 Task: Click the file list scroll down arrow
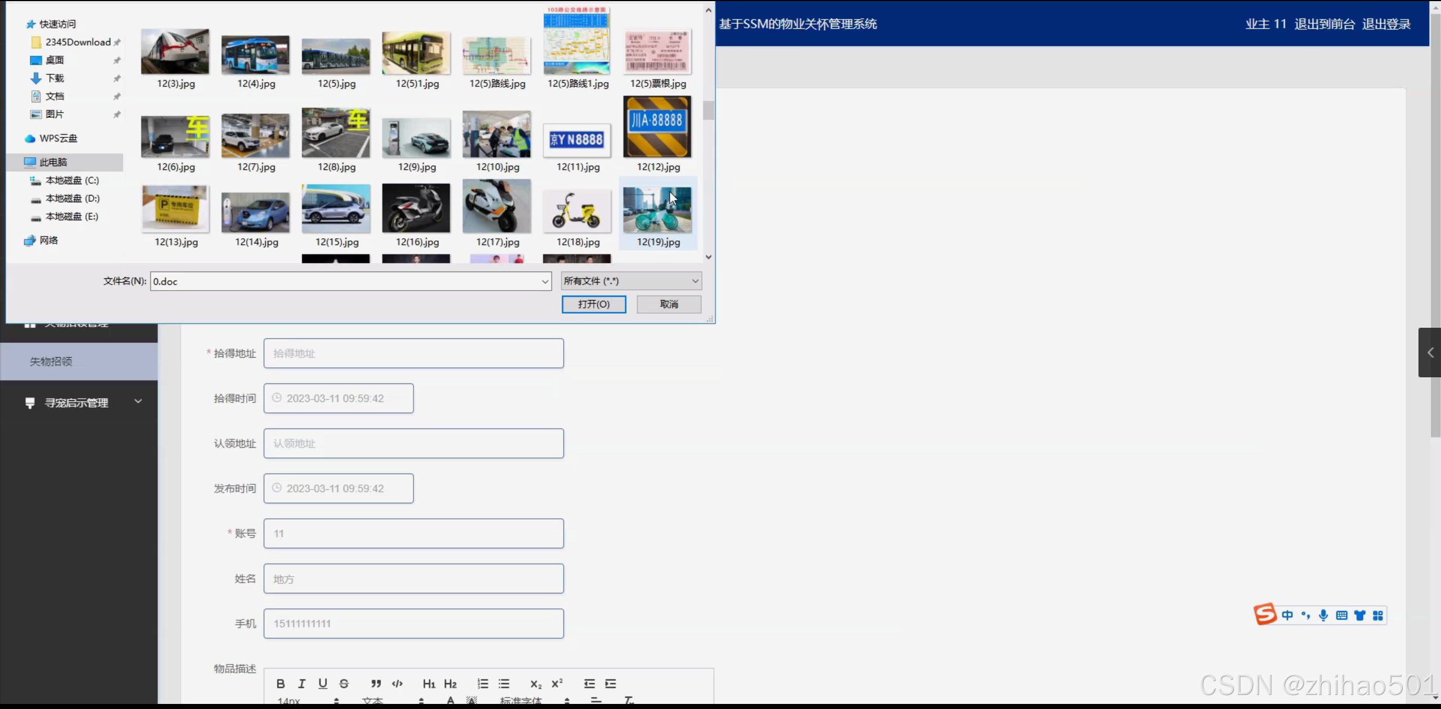pos(709,257)
